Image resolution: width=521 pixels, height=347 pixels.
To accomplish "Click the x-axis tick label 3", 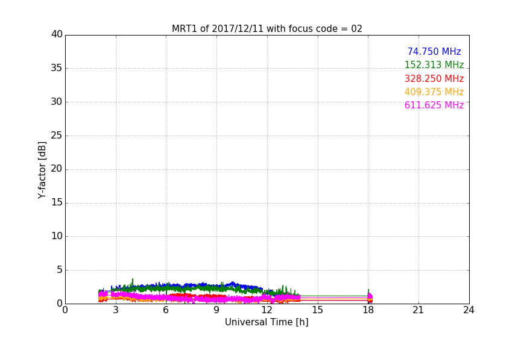I will tap(116, 310).
